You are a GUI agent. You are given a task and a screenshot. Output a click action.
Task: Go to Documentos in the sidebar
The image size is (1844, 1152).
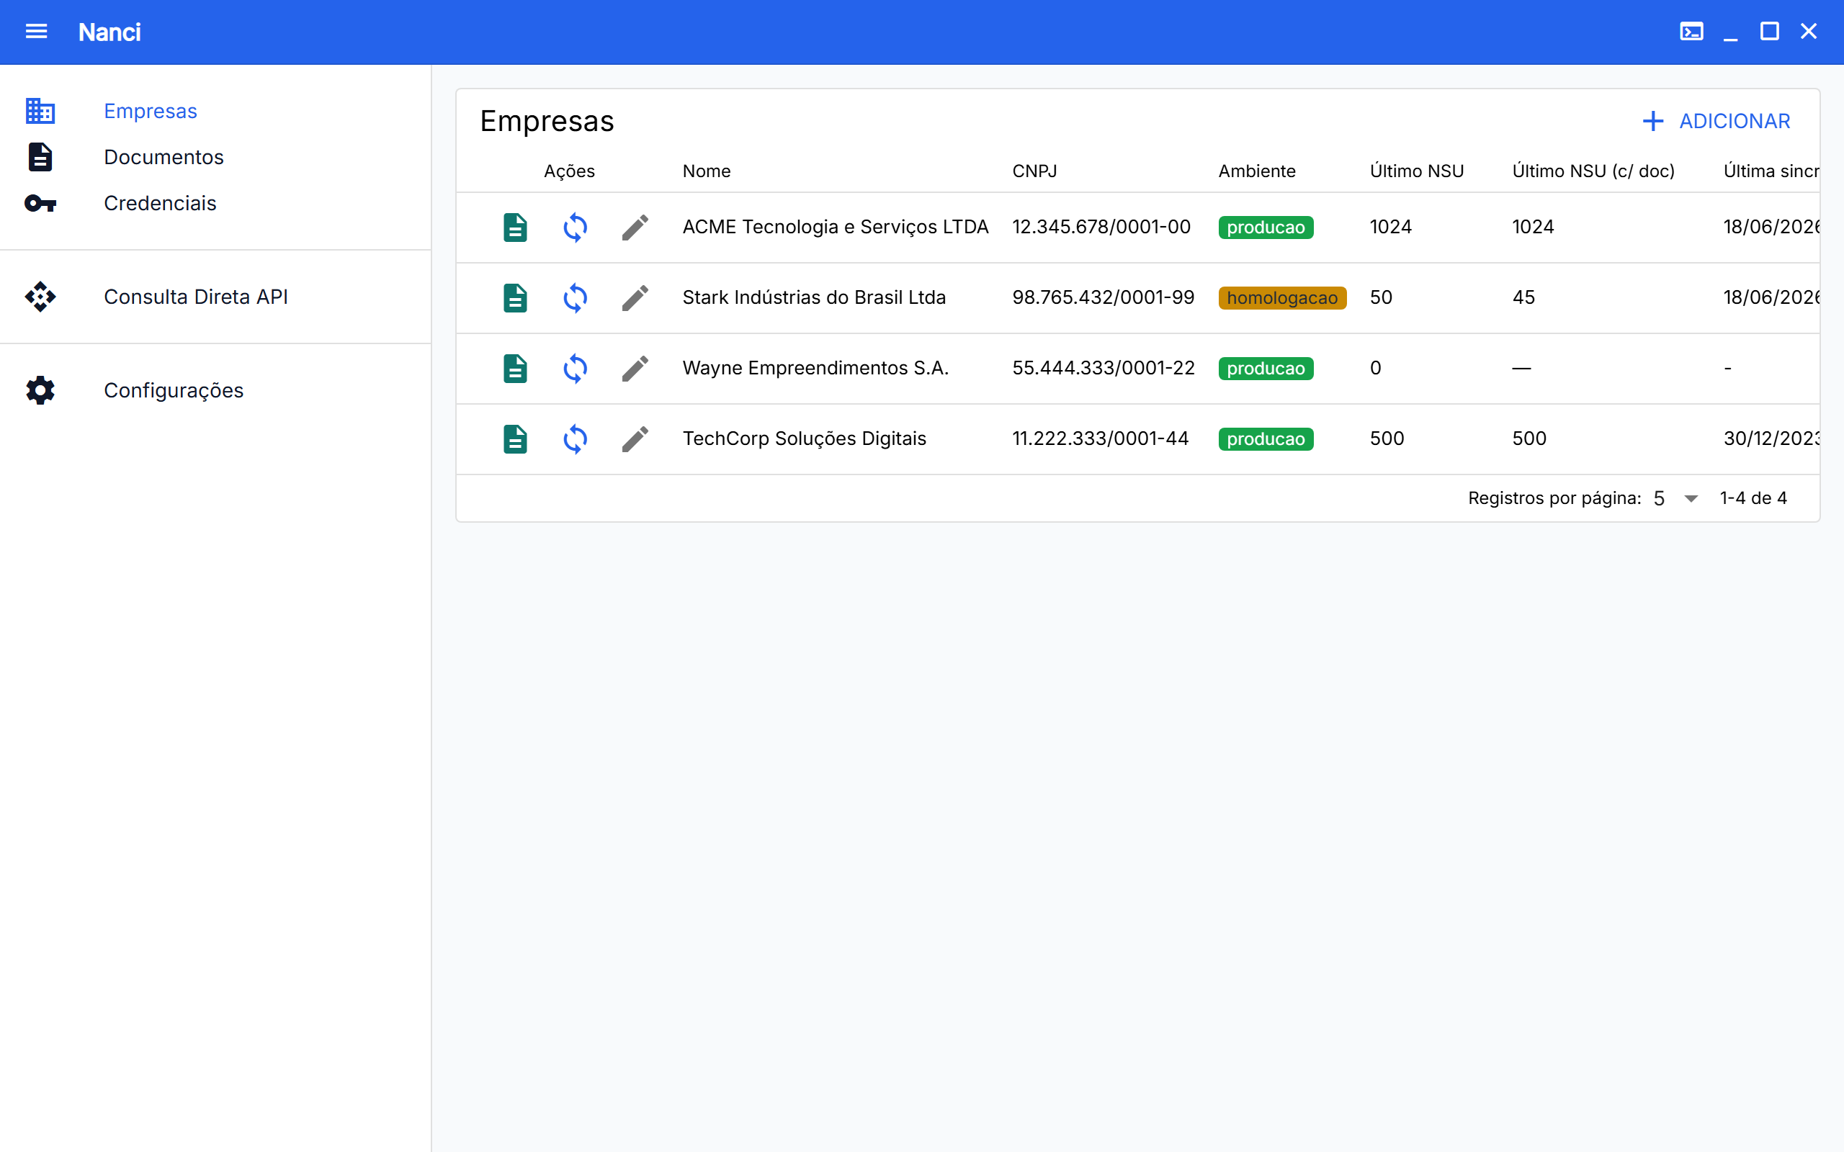tap(164, 157)
